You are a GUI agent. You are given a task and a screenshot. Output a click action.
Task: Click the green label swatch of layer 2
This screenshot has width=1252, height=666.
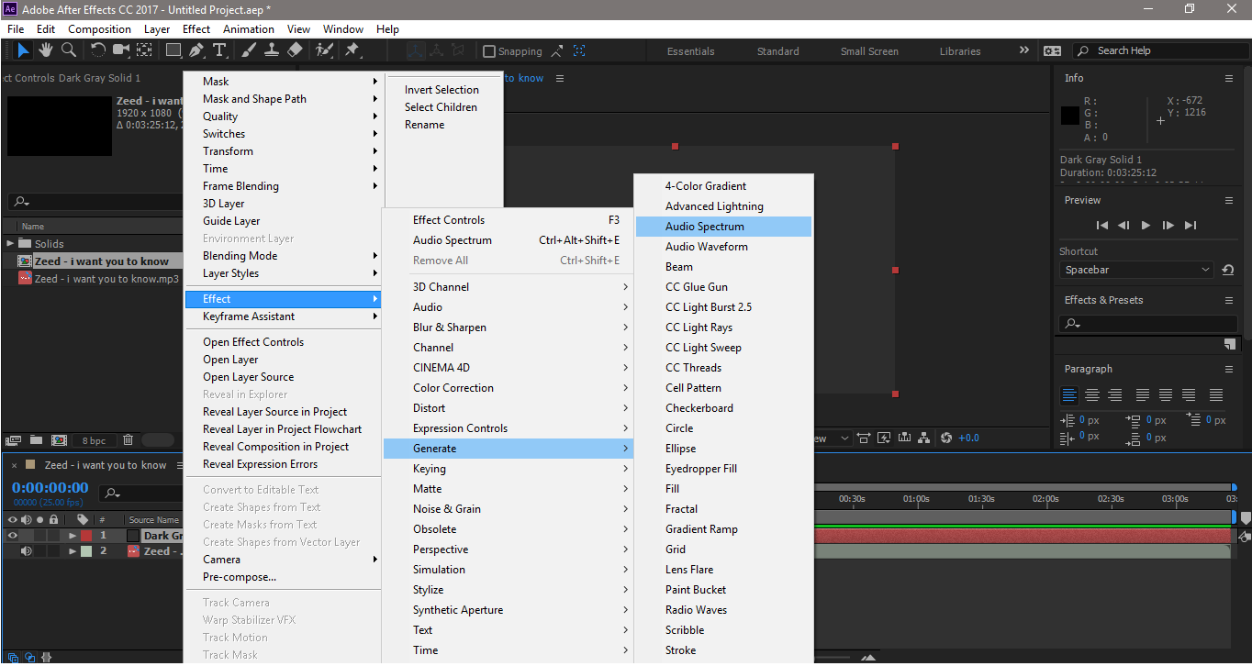[x=86, y=551]
